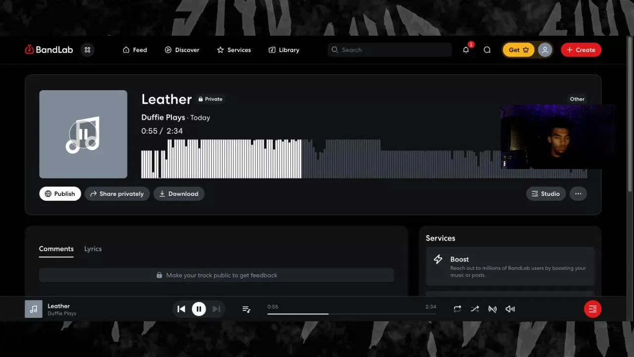Switch to the Lyrics tab

pos(93,249)
